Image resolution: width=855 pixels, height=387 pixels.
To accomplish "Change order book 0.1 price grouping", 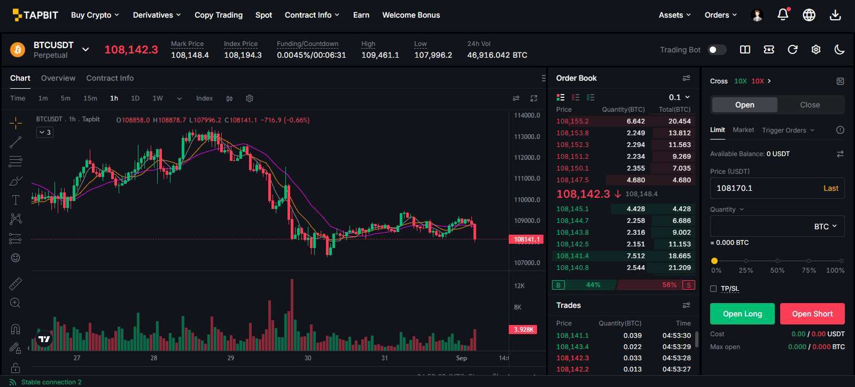I will click(x=679, y=97).
